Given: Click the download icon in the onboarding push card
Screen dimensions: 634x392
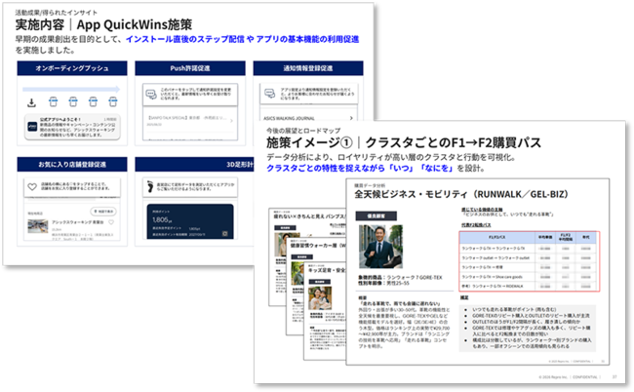Looking at the screenshot, I should [x=31, y=103].
